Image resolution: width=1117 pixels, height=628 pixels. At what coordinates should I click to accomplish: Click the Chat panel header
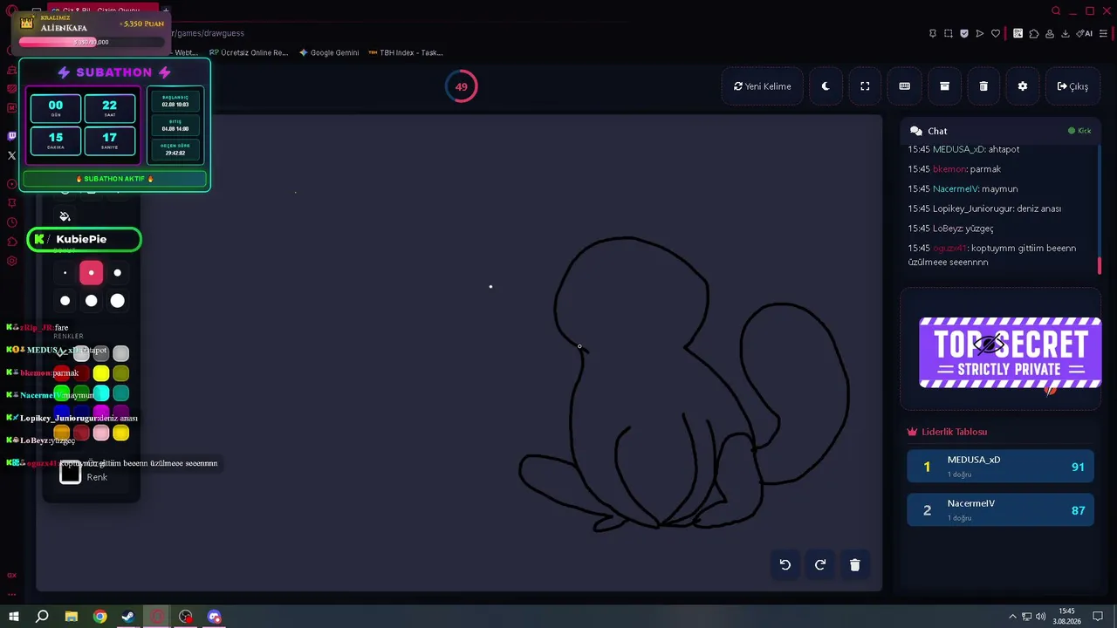tap(1000, 131)
